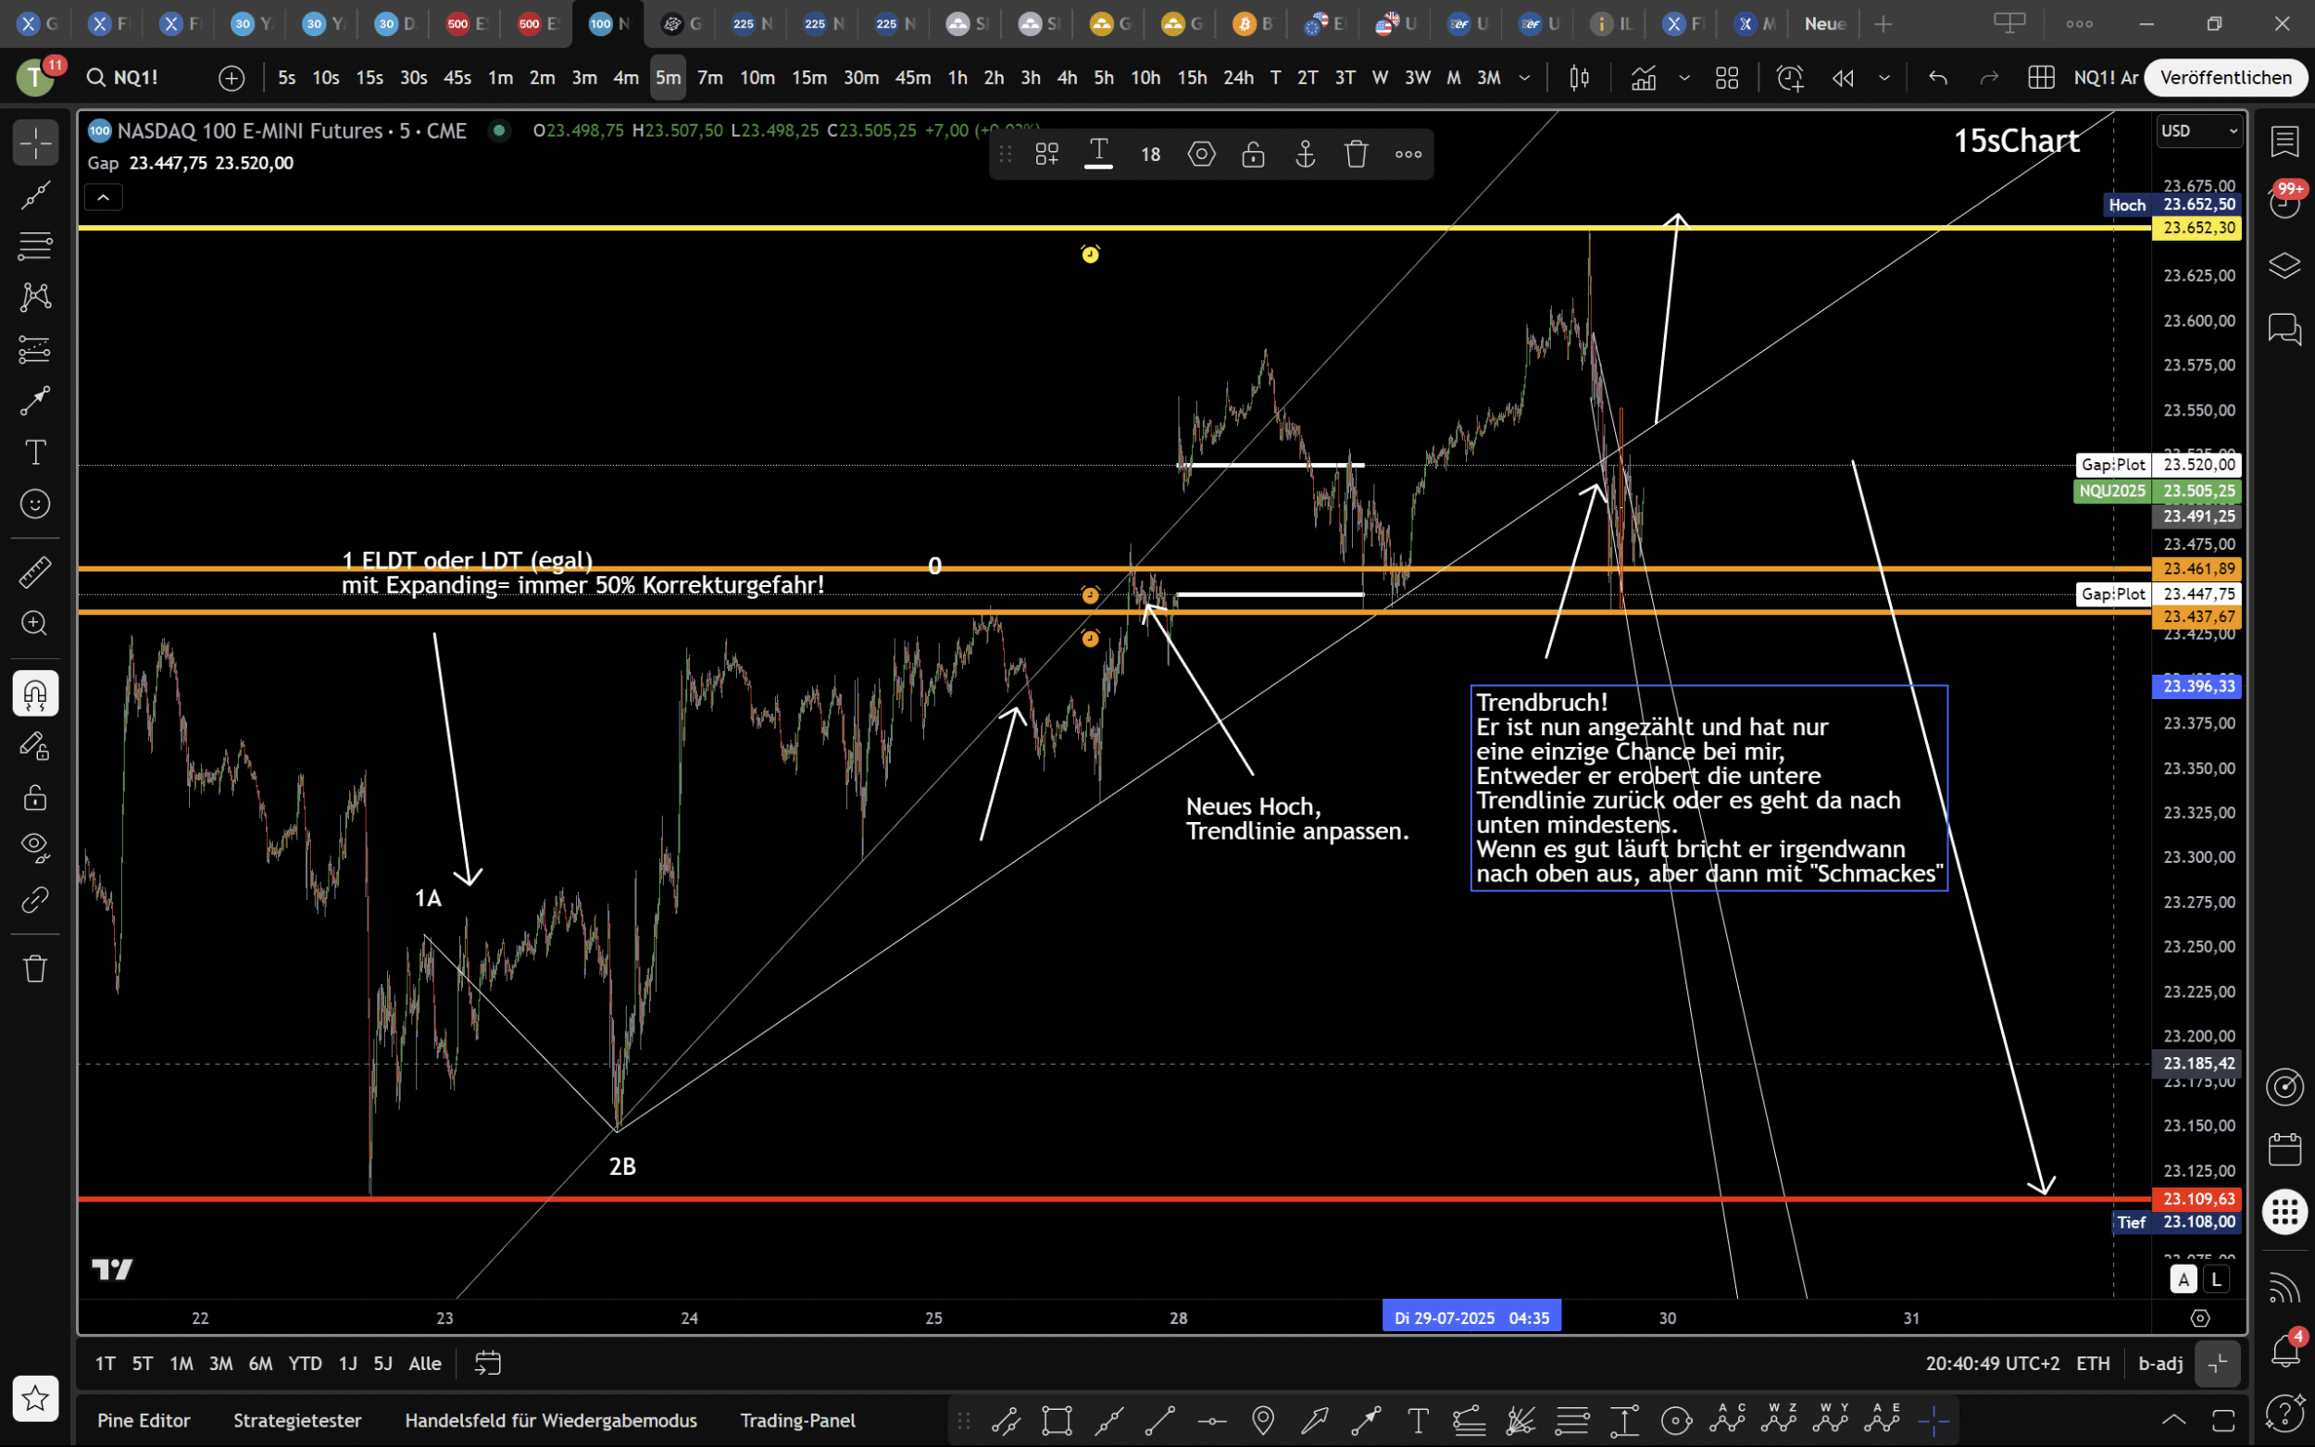Open the trash icon in floating toolbar

point(1356,154)
